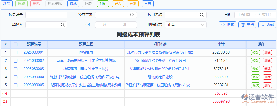Click the 打印 toolbar button

coord(103,4)
